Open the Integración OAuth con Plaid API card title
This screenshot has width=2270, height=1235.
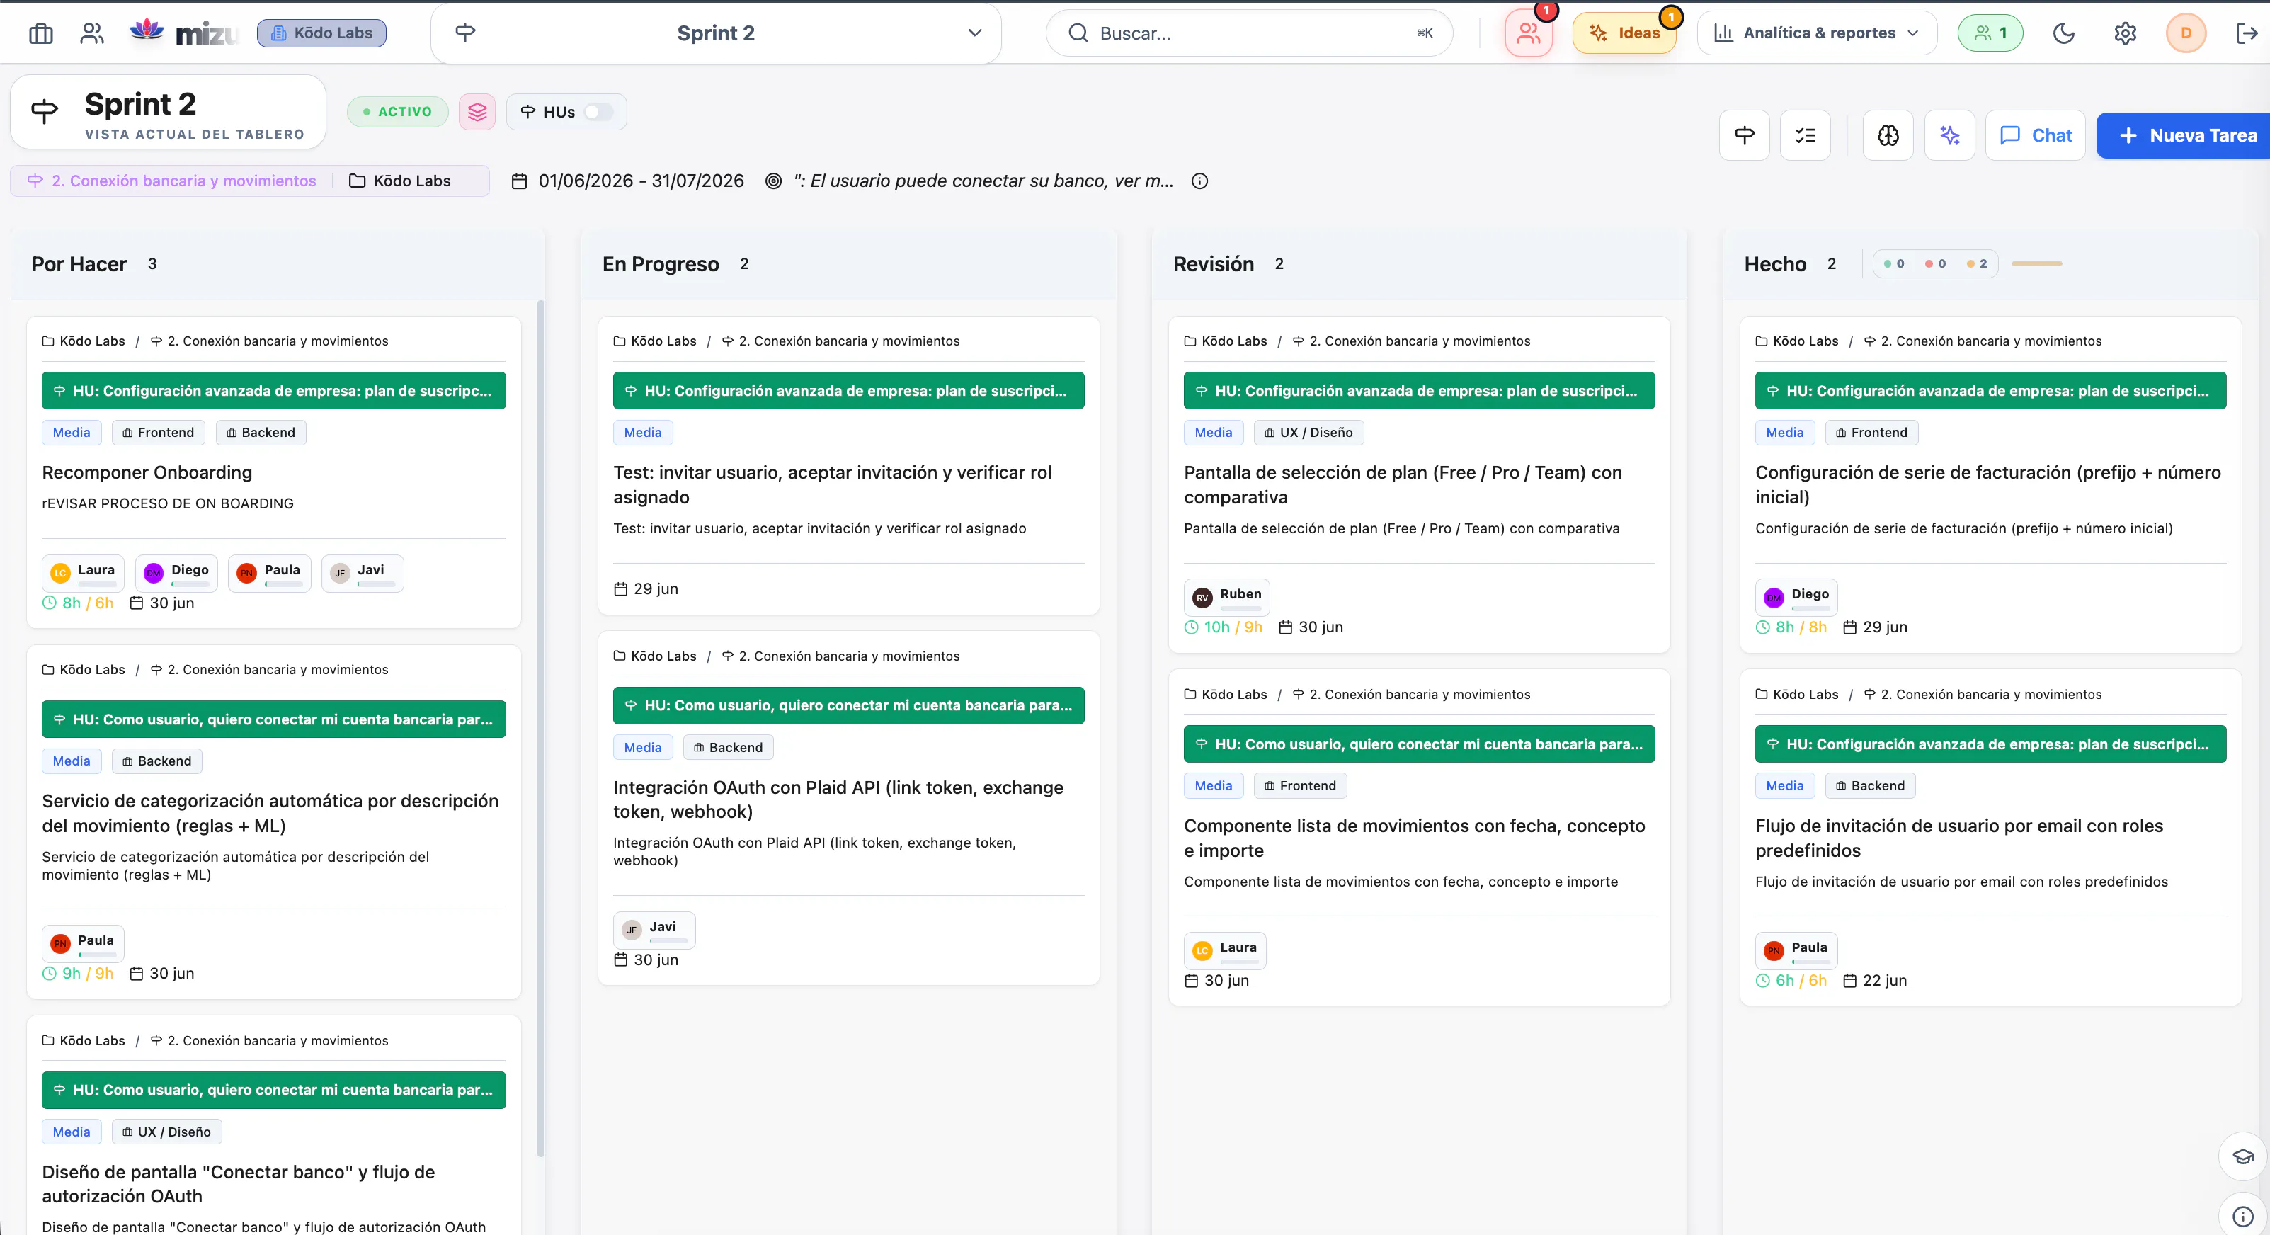(x=838, y=799)
